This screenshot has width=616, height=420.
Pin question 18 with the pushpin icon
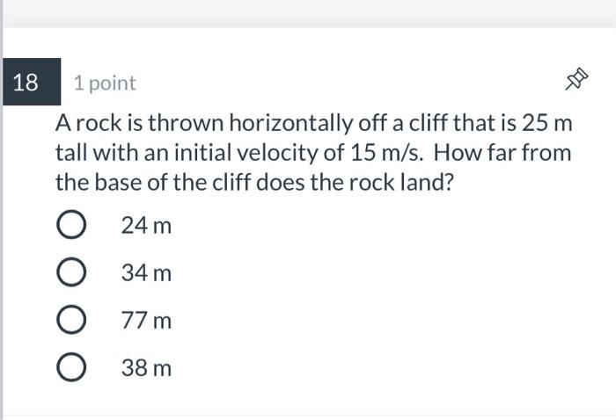(576, 79)
